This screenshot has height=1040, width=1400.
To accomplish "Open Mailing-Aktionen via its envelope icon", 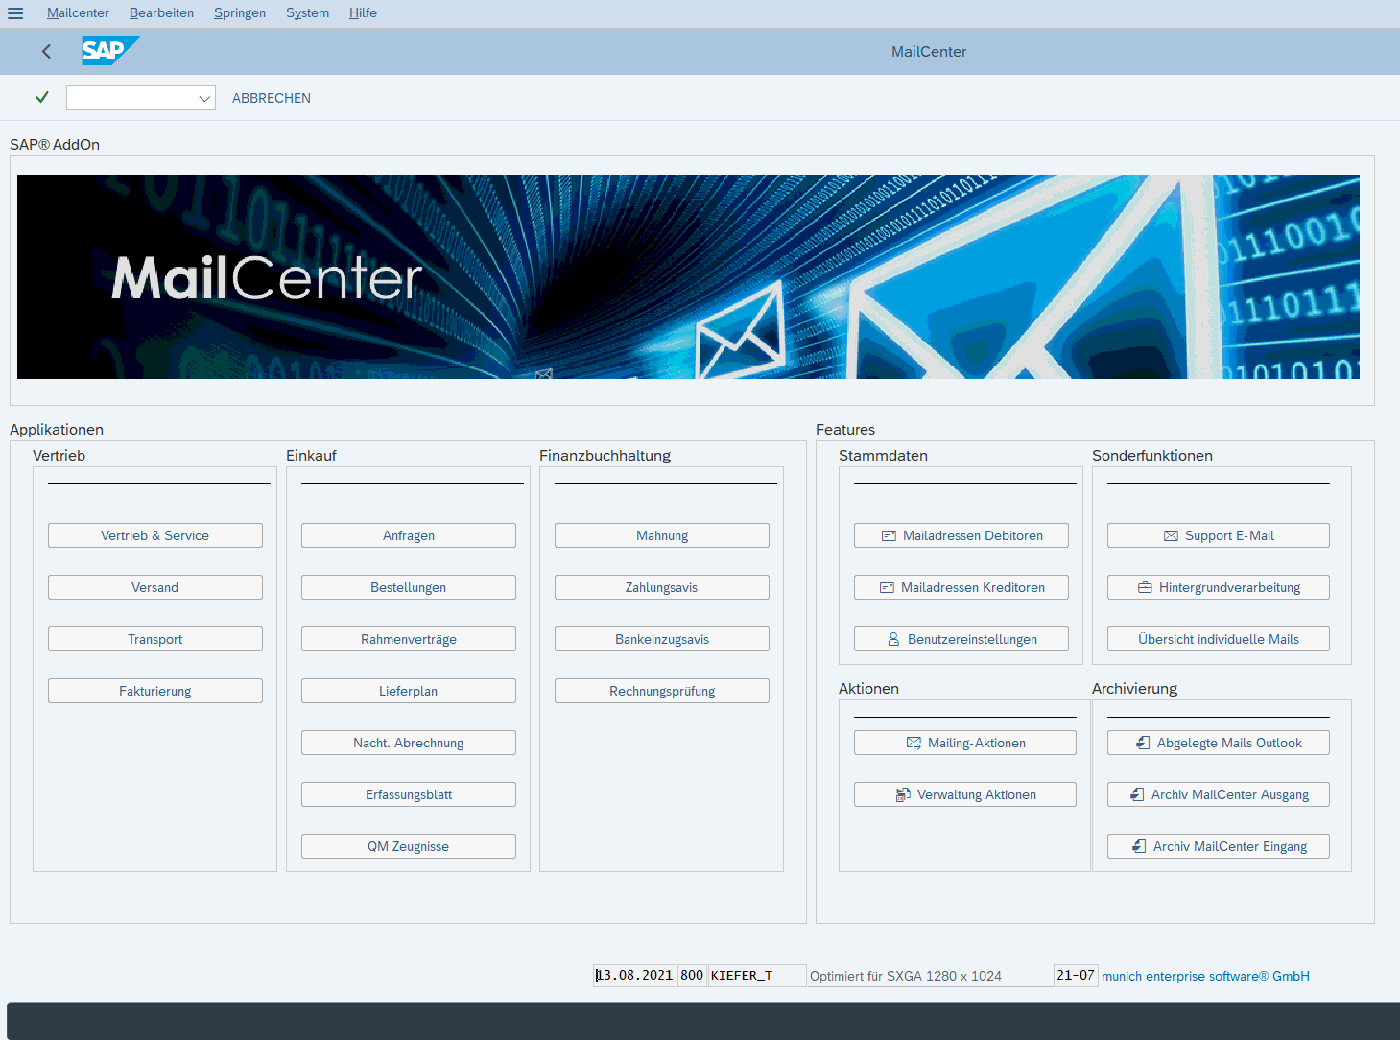I will tap(914, 743).
